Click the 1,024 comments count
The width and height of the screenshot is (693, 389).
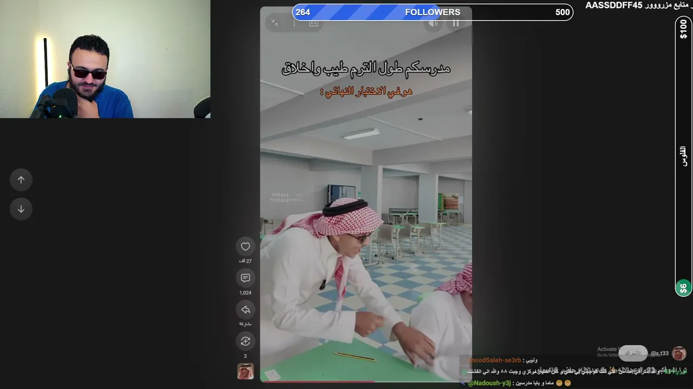[245, 293]
